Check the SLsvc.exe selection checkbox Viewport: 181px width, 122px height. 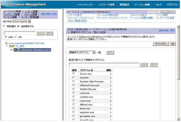74,74
